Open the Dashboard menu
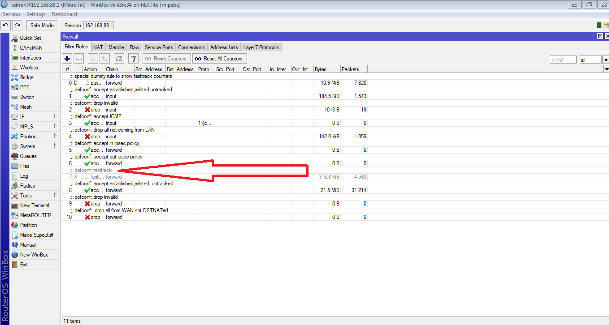Image resolution: width=609 pixels, height=325 pixels. point(64,14)
